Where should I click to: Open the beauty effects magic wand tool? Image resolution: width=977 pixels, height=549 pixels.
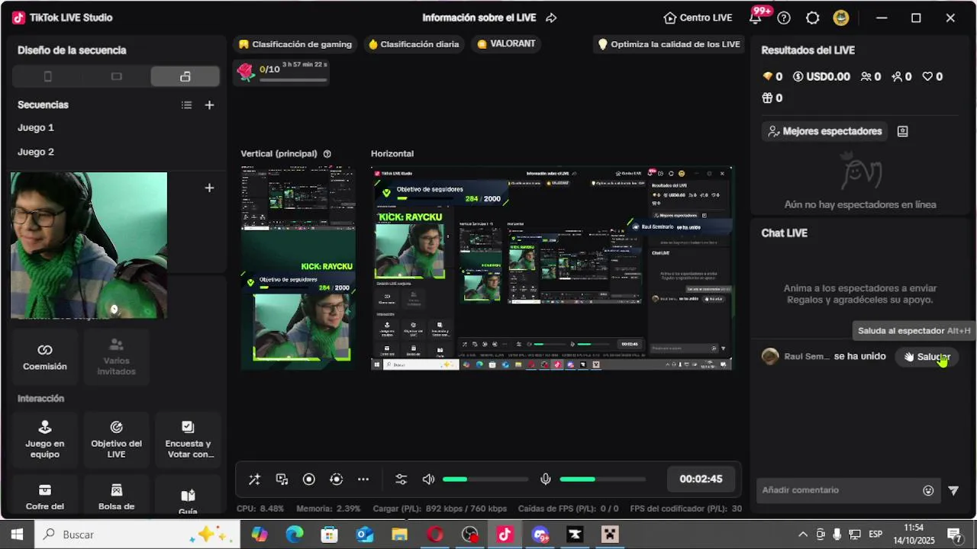point(254,479)
